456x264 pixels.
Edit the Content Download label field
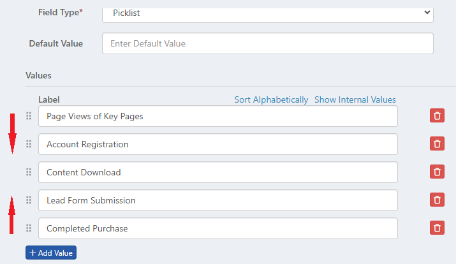(217, 172)
